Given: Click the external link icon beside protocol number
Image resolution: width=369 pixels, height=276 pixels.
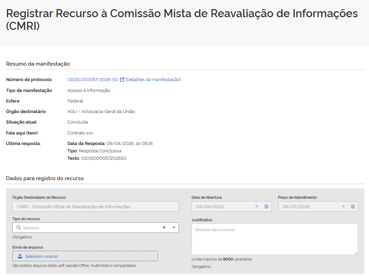Looking at the screenshot, I should pyautogui.click(x=122, y=80).
